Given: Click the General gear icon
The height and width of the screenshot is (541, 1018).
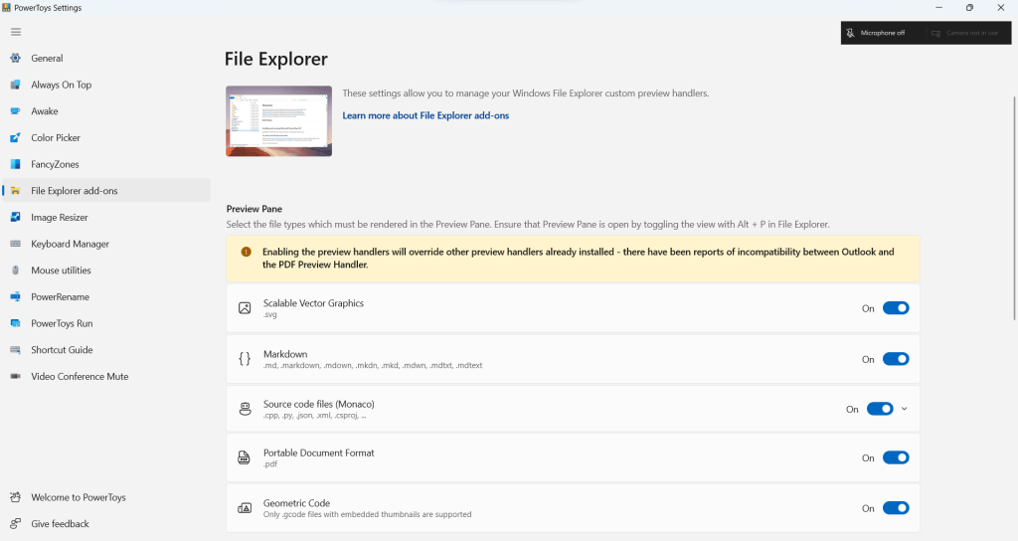Looking at the screenshot, I should coord(16,58).
